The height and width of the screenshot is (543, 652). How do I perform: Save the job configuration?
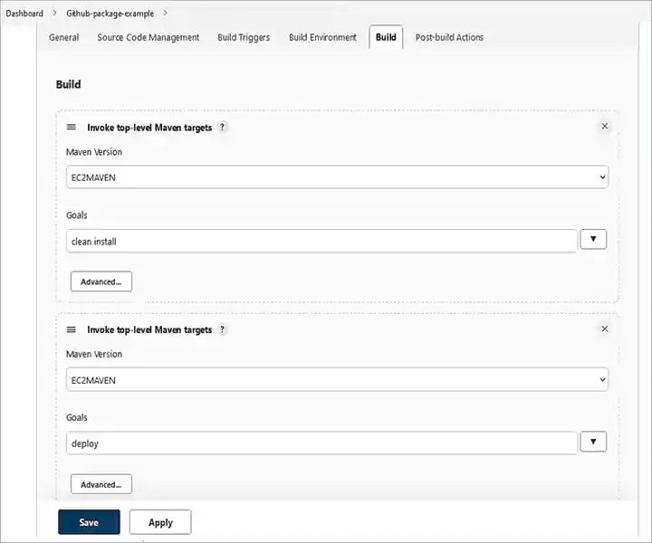tap(89, 522)
